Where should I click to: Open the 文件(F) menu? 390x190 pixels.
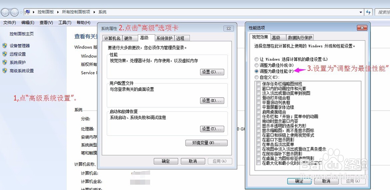9,23
